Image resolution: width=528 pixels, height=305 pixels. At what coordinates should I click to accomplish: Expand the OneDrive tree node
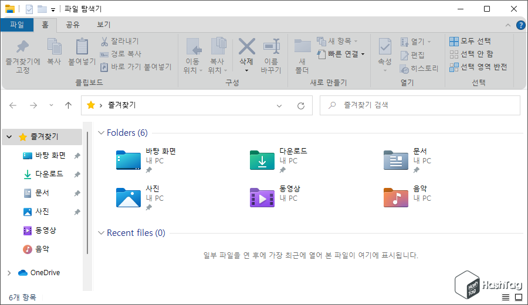click(x=9, y=273)
